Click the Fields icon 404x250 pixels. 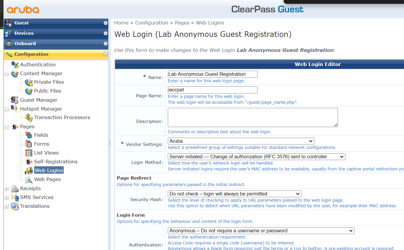[x=29, y=135]
